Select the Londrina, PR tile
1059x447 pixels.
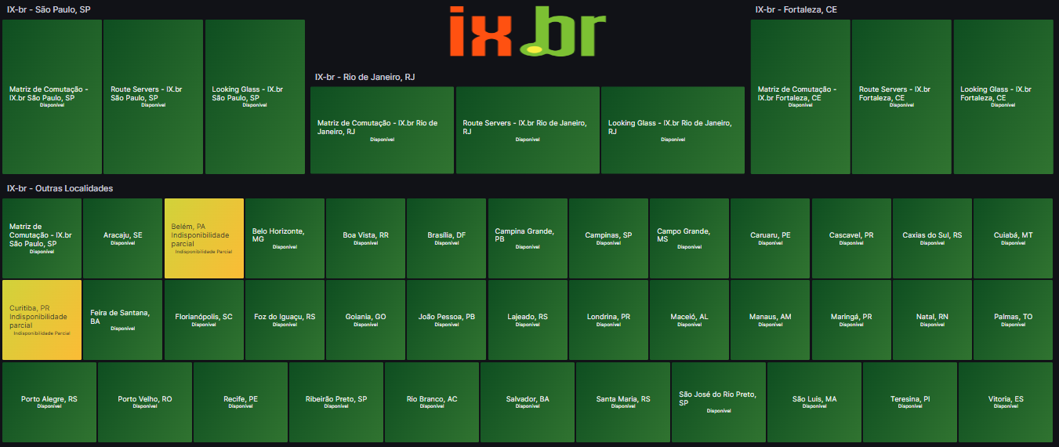point(608,320)
